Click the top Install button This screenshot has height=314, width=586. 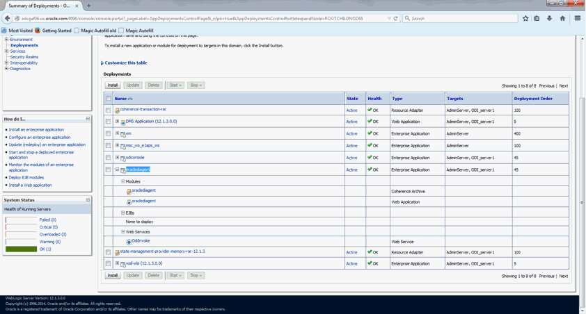(x=113, y=85)
